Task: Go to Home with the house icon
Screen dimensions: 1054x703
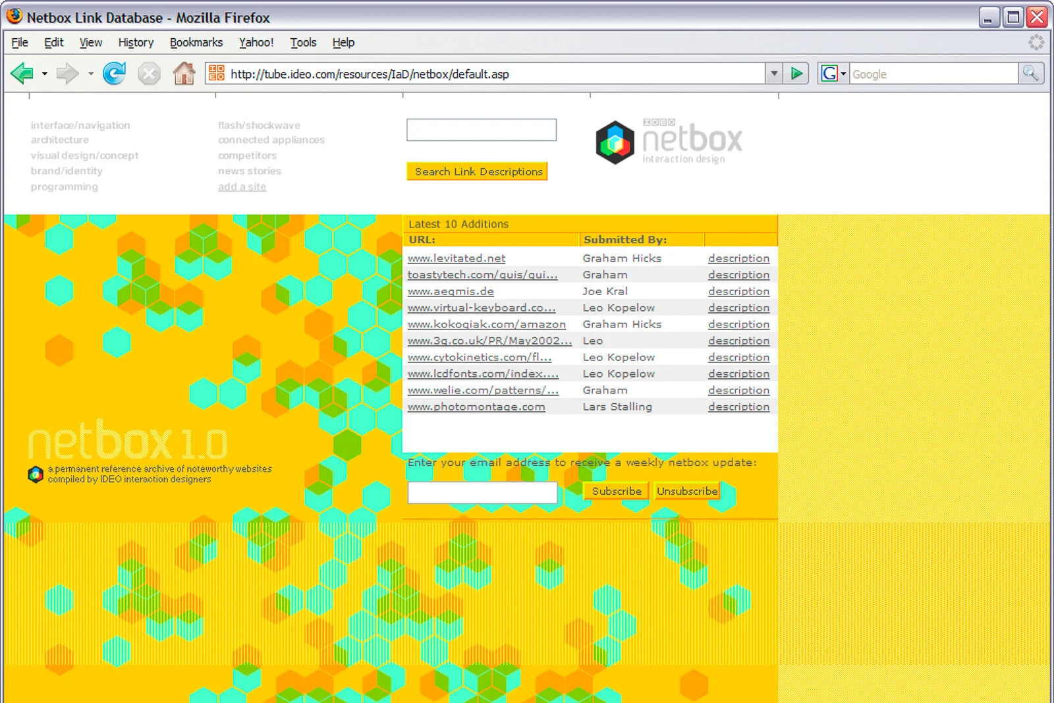Action: pyautogui.click(x=184, y=73)
